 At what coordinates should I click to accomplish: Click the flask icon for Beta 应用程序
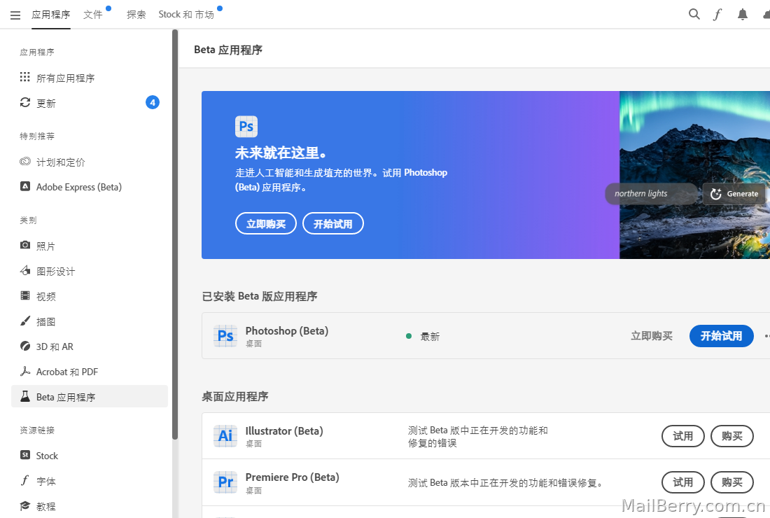(x=24, y=396)
